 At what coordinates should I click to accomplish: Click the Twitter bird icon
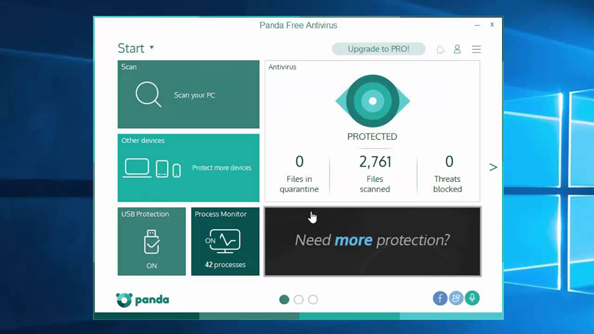tap(456, 298)
